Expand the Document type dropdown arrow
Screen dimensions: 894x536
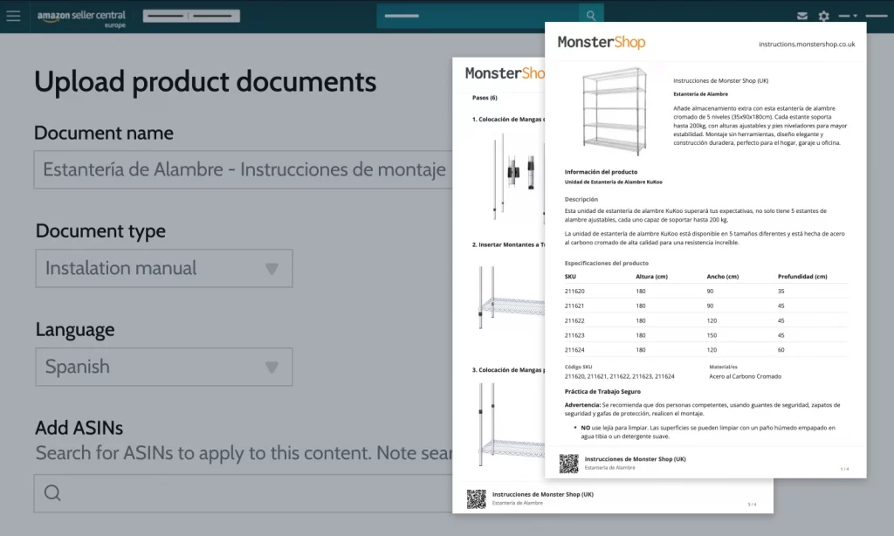click(x=272, y=269)
